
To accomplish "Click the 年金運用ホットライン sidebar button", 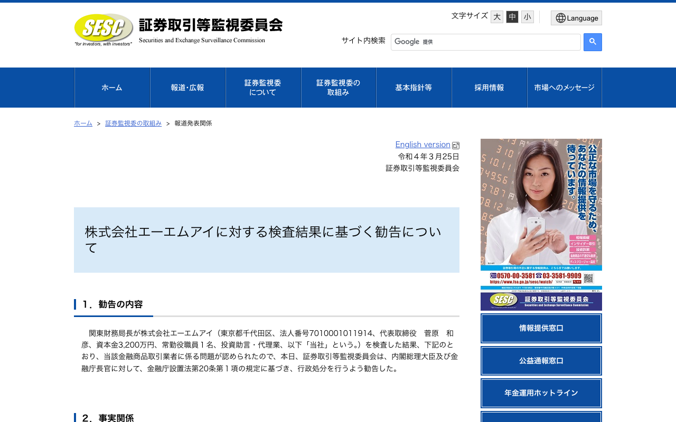I will coord(541,393).
